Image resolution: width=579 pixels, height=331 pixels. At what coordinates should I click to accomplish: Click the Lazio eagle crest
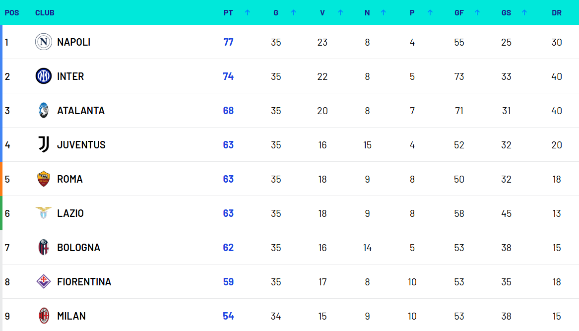44,213
